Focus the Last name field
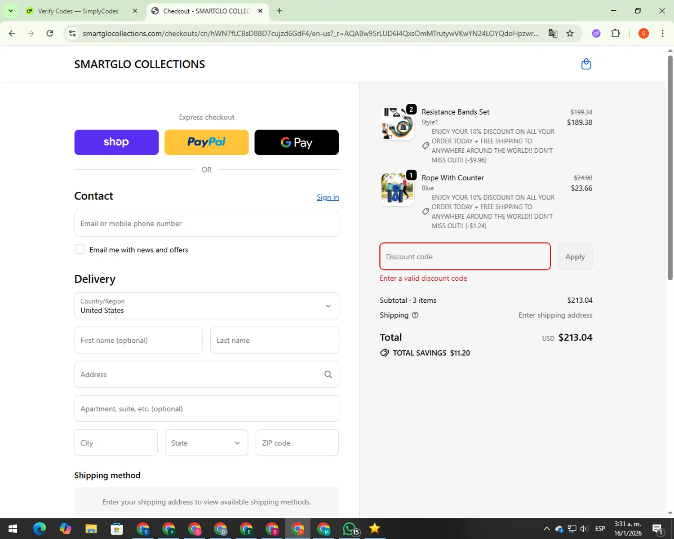This screenshot has width=674, height=539. click(x=275, y=340)
